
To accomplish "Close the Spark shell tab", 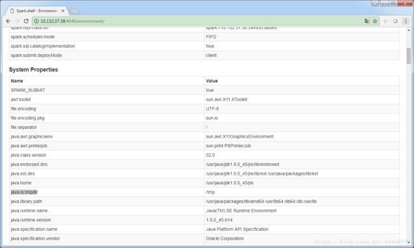I will pyautogui.click(x=63, y=11).
